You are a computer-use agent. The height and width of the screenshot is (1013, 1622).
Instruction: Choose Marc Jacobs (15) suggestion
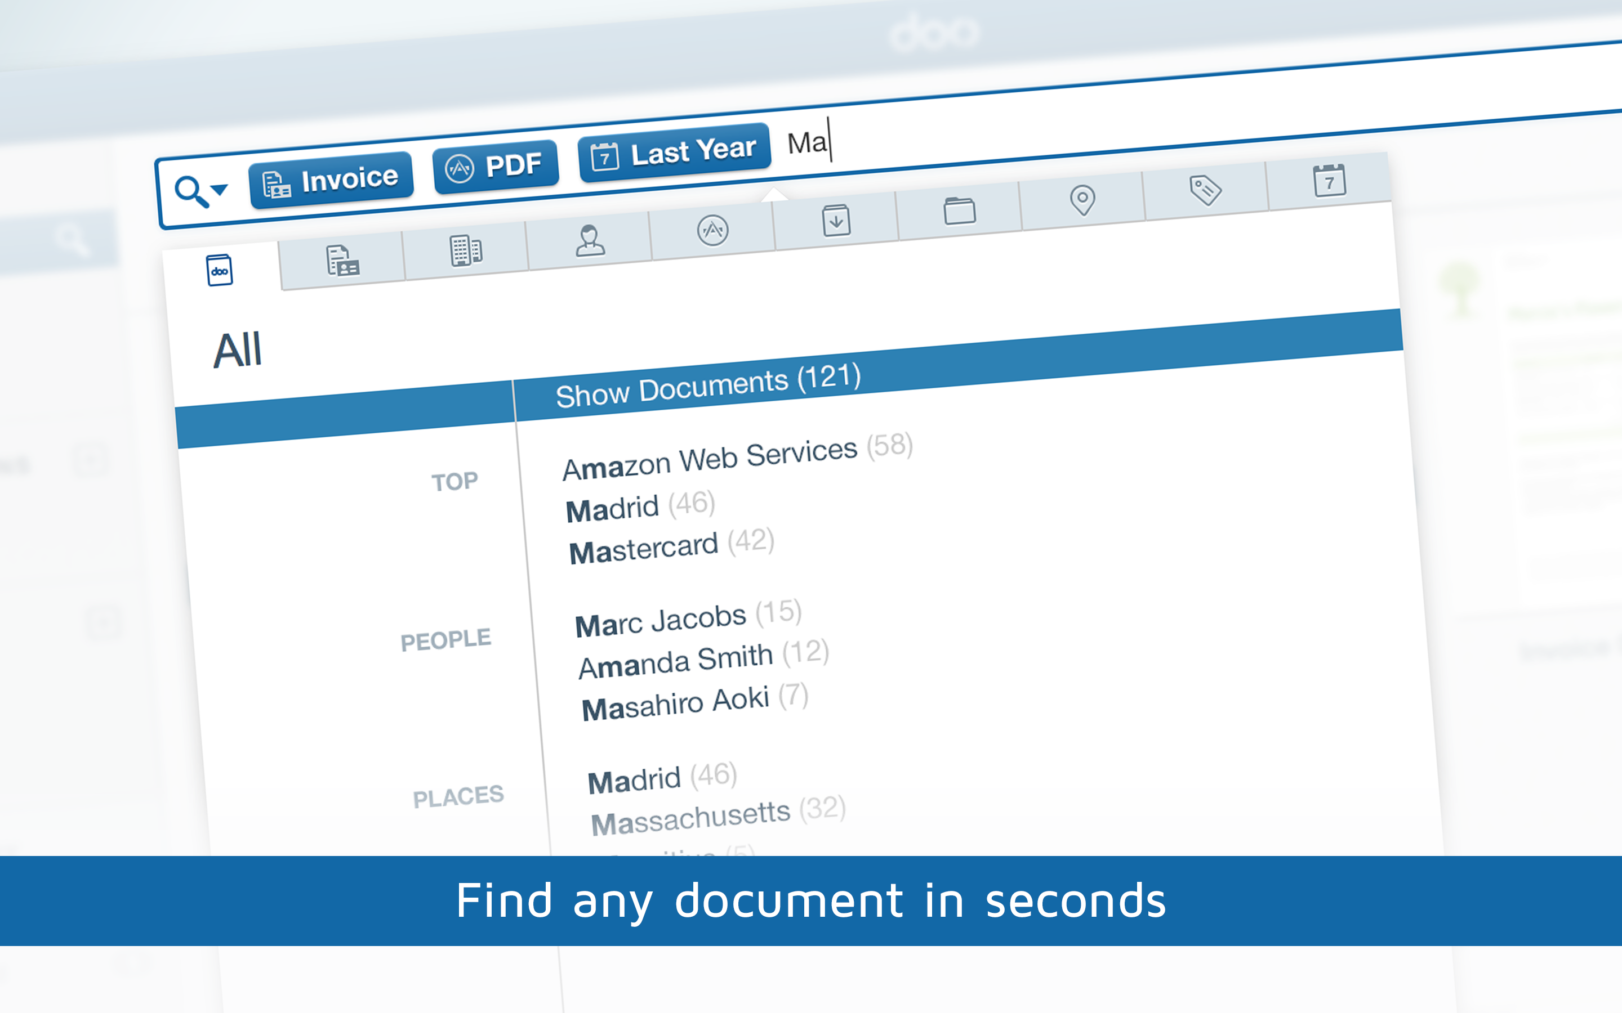pos(688,618)
